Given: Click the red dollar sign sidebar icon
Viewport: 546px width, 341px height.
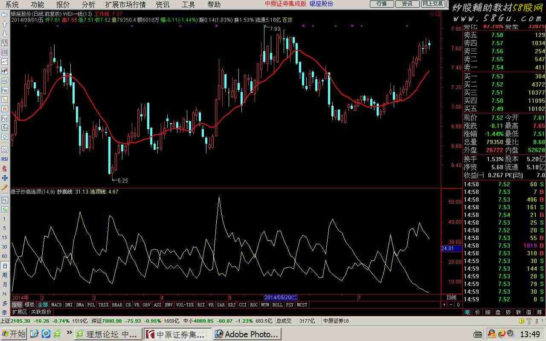Looking at the screenshot, I should (x=5, y=168).
